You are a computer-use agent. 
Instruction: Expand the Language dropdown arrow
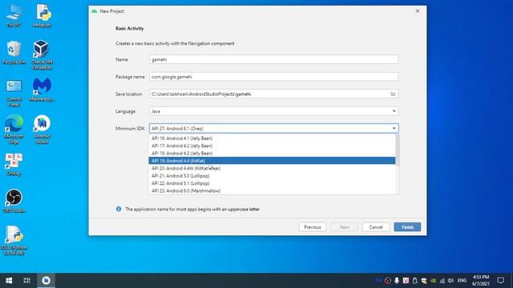click(x=394, y=111)
